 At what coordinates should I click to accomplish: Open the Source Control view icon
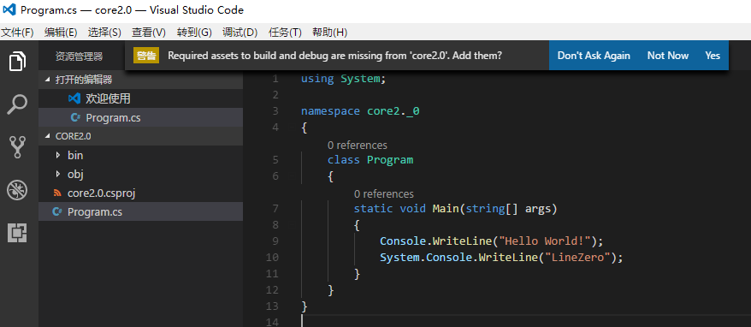(17, 147)
